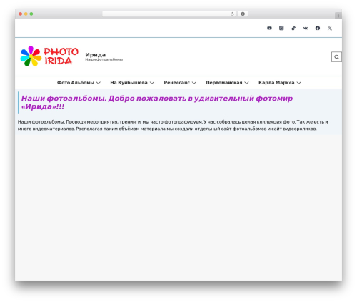Click the paragraph starting Наши фотоальбомы. Проводя

(173, 125)
